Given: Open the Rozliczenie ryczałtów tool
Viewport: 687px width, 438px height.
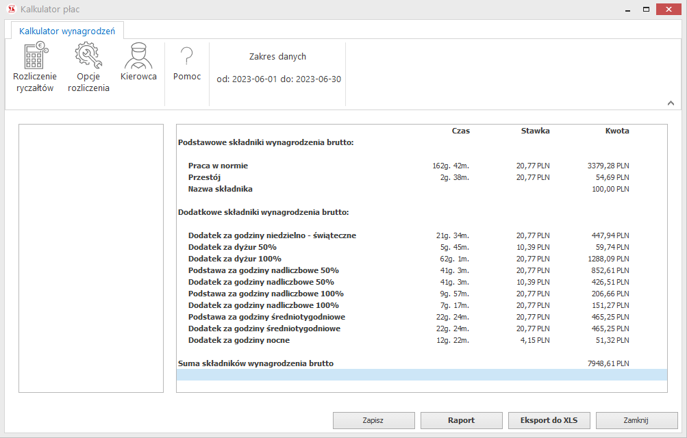Looking at the screenshot, I should point(34,65).
